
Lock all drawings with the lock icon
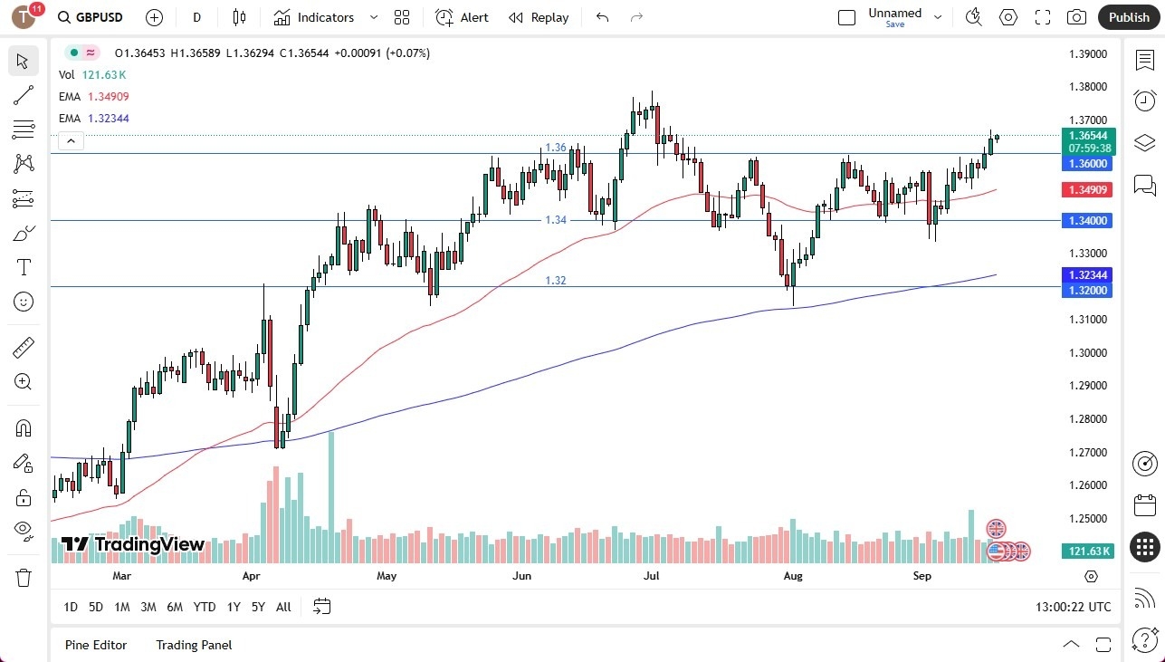(24, 496)
